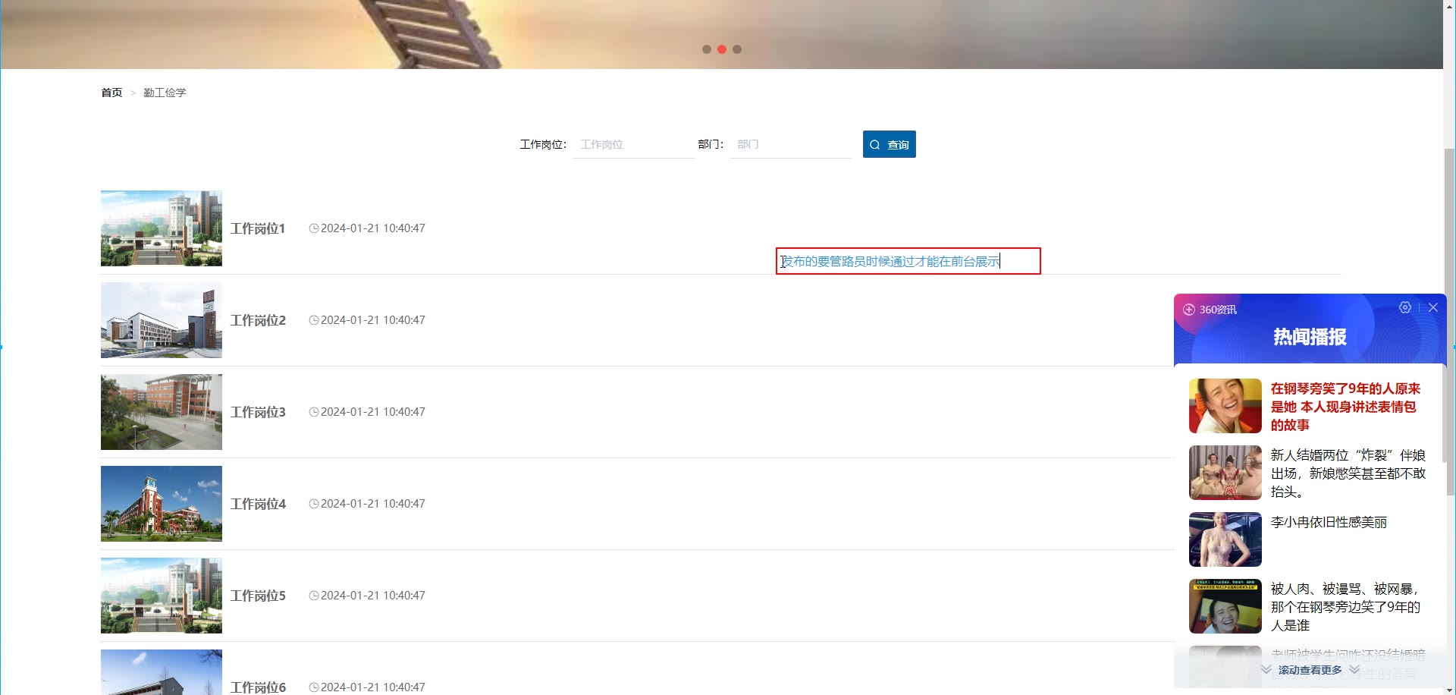1456x695 pixels.
Task: Click the clock icon beside 工作岗位2
Action: coord(314,320)
